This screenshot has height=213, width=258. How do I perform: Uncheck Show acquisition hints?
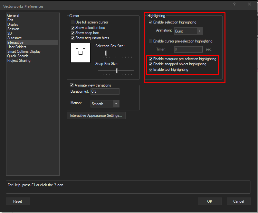[73, 38]
